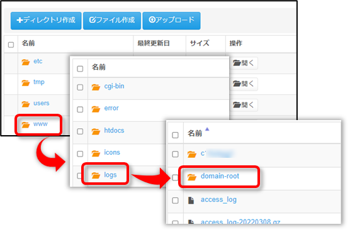Open the logs folder link

(110, 175)
